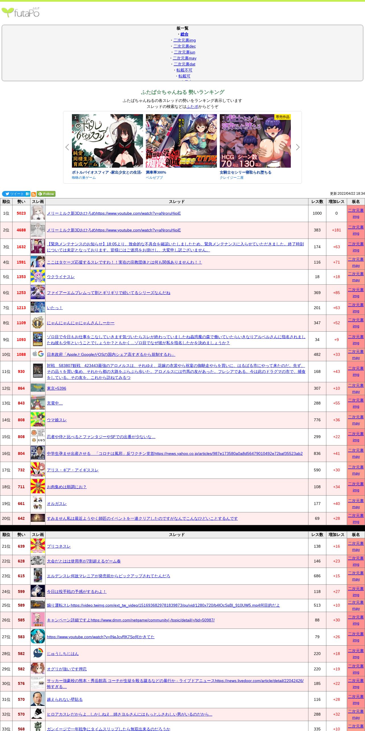The image size is (365, 731).
Task: Open 充電中… thread link
Action: (55, 403)
